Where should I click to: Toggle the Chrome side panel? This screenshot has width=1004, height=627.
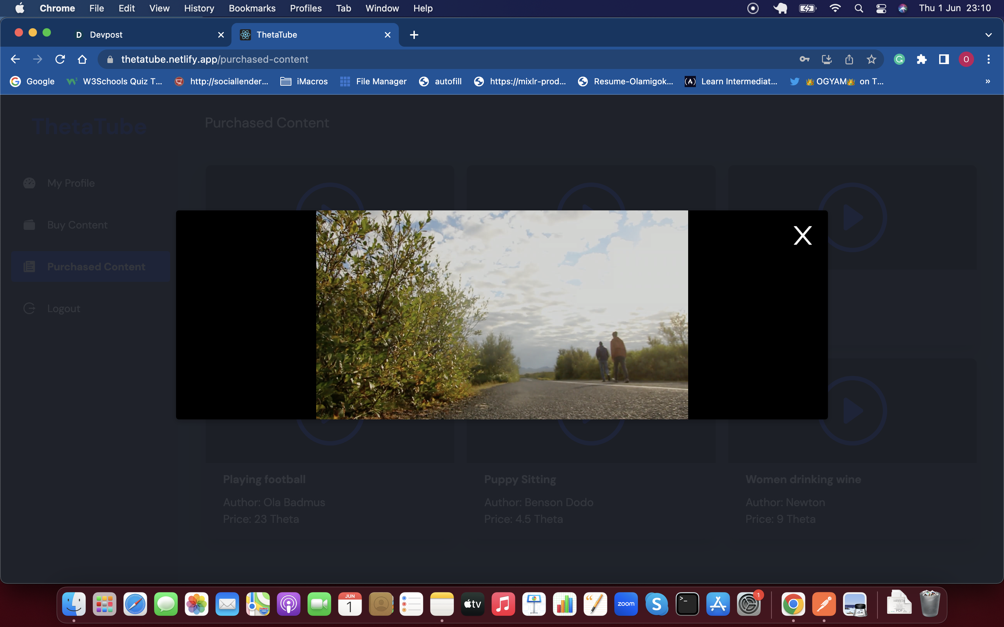tap(944, 59)
